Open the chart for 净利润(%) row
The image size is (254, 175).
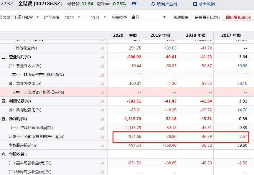(x=102, y=119)
